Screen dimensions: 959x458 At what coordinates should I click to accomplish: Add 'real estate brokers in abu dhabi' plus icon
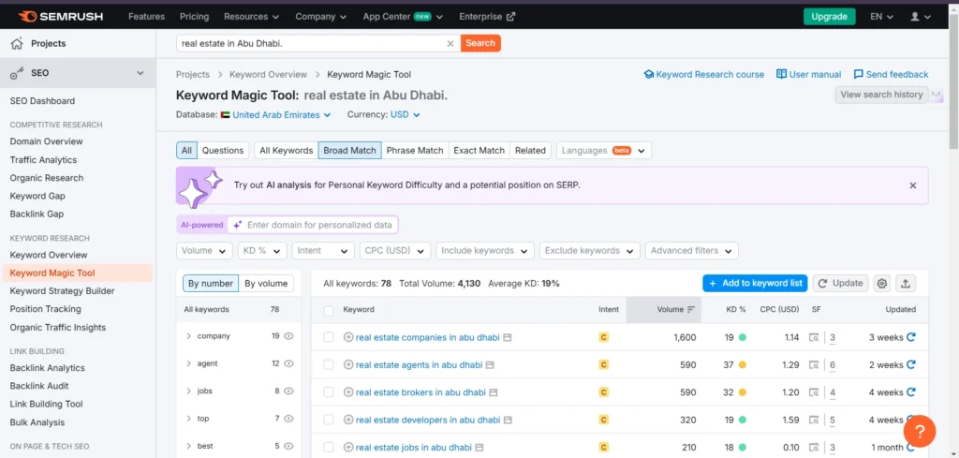coord(348,392)
